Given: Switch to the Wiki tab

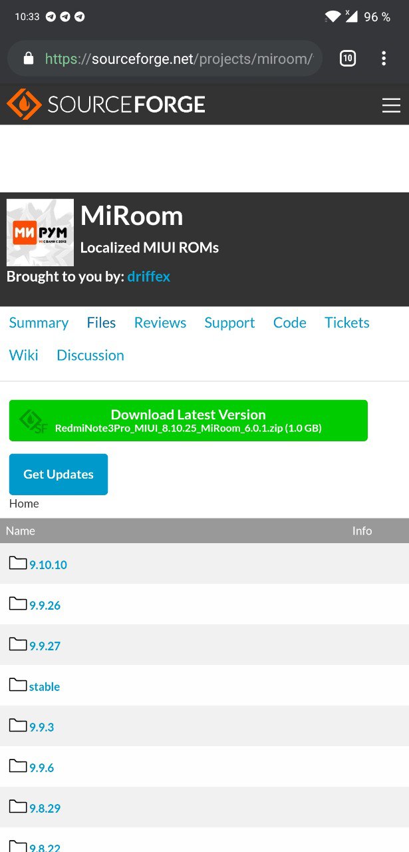Looking at the screenshot, I should click(x=24, y=355).
